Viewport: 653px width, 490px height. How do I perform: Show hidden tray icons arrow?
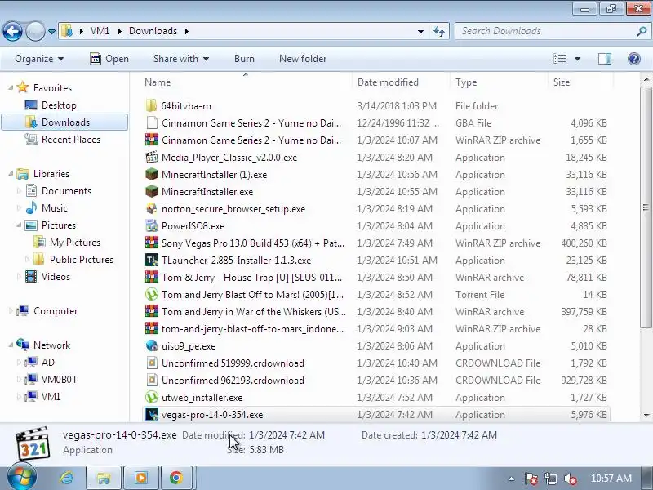[x=512, y=479]
